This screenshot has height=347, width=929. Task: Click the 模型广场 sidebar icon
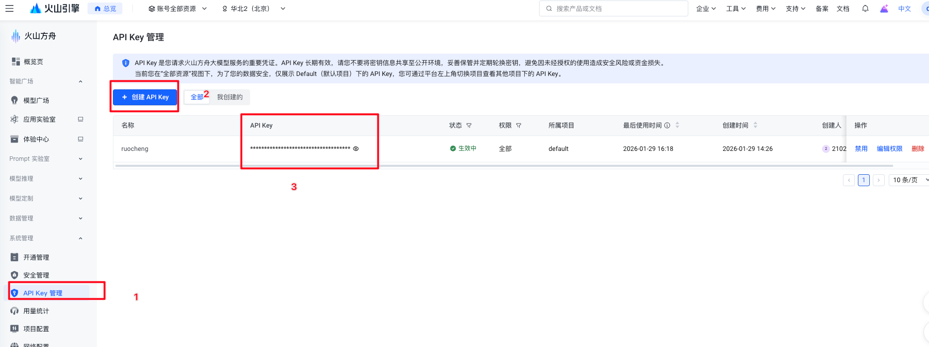14,100
